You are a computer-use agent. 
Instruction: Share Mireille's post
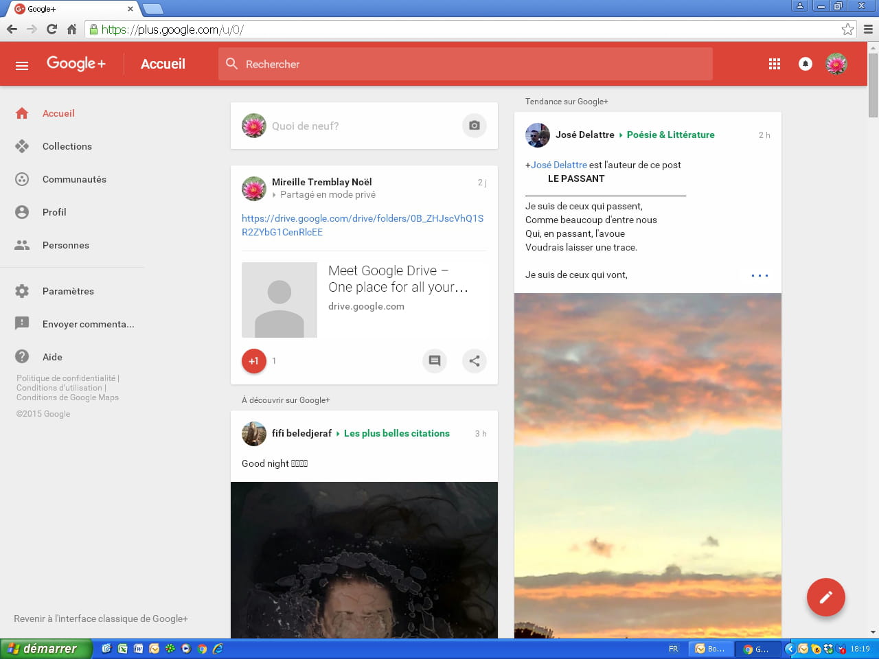point(475,360)
